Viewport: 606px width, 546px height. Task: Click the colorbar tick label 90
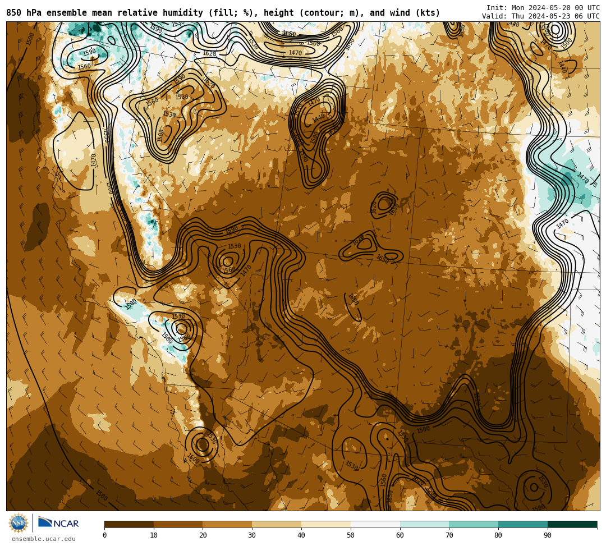pyautogui.click(x=548, y=535)
